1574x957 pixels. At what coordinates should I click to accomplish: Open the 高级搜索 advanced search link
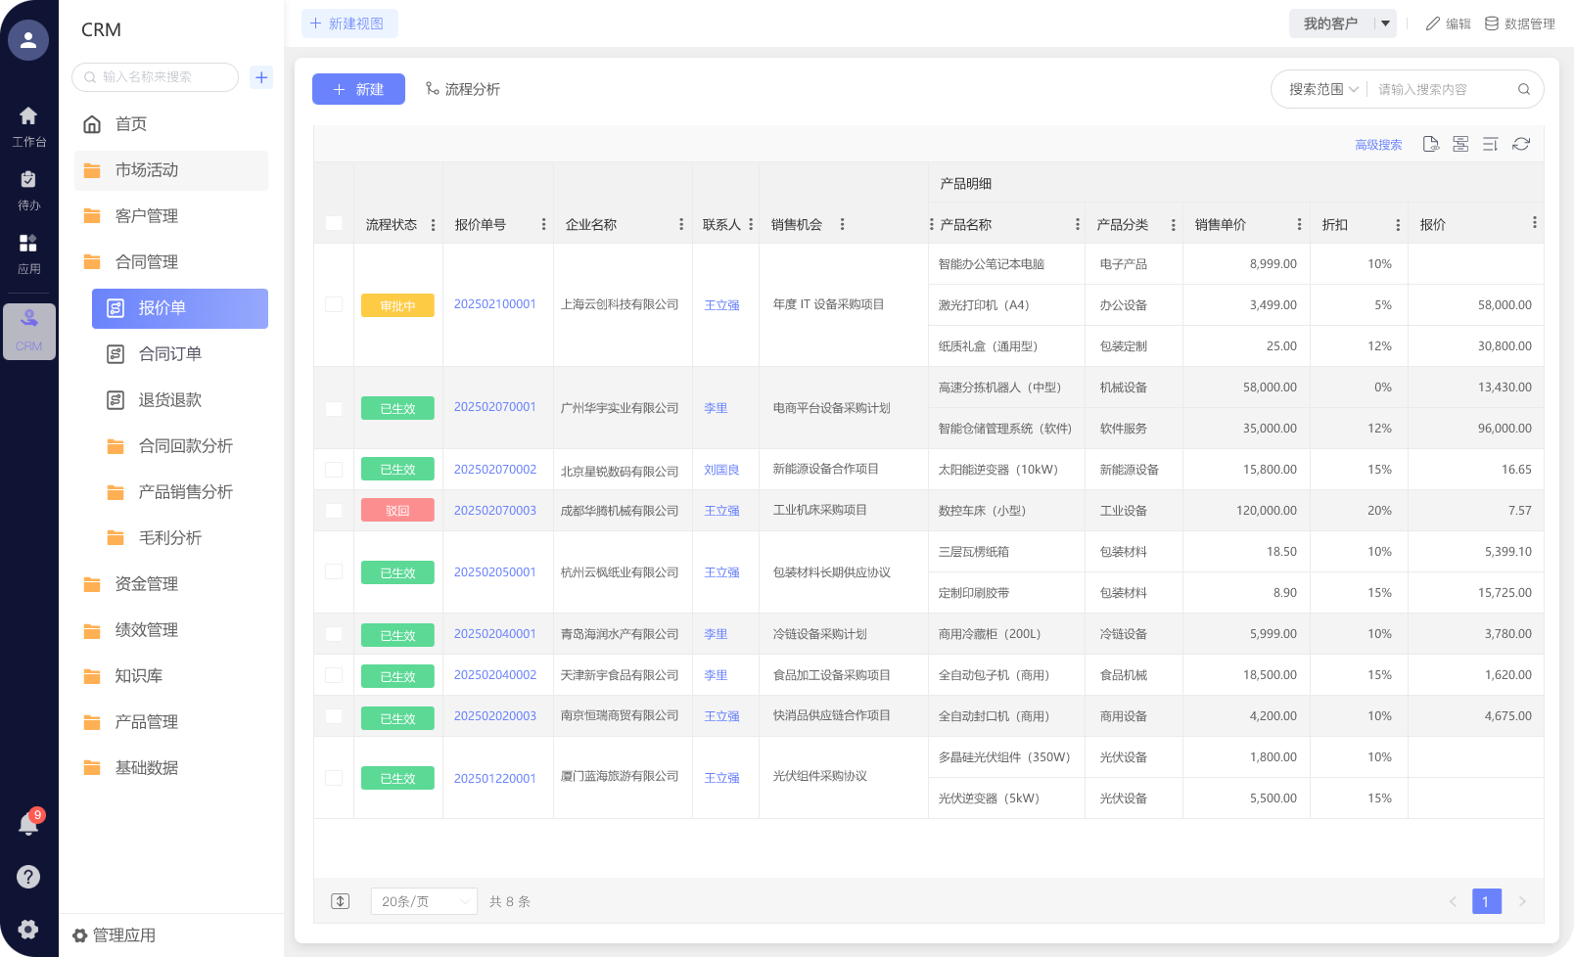[x=1378, y=145]
